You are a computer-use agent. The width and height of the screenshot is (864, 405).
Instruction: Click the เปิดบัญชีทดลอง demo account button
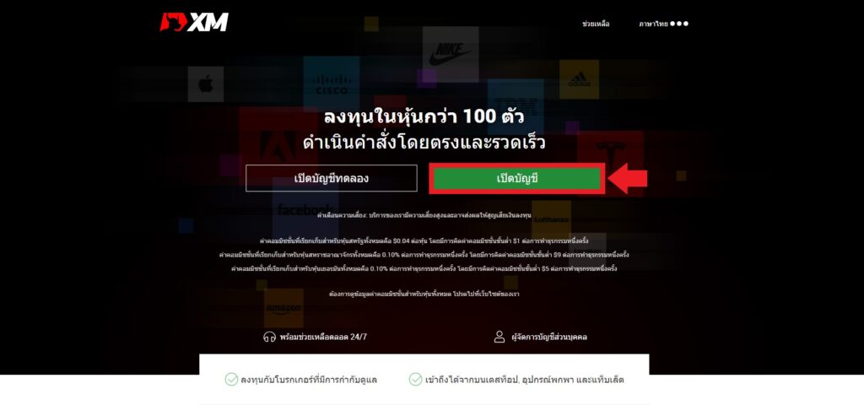point(331,178)
